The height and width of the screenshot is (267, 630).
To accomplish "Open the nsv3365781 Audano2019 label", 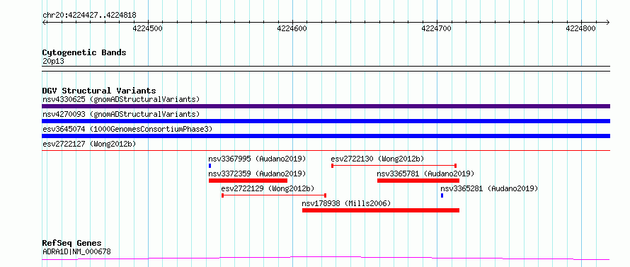I will 425,174.
